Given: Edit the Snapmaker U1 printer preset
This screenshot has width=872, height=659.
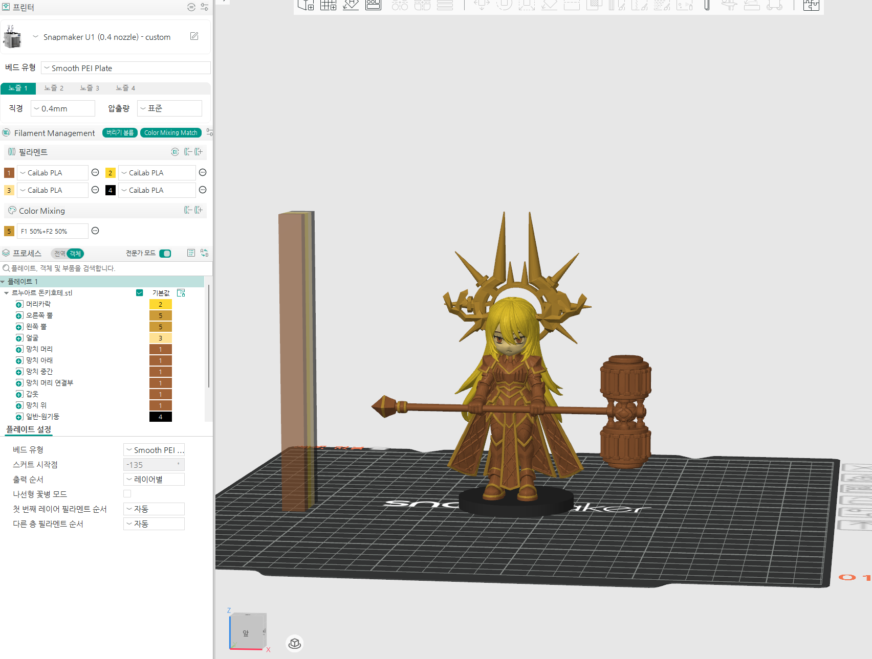Looking at the screenshot, I should click(194, 36).
